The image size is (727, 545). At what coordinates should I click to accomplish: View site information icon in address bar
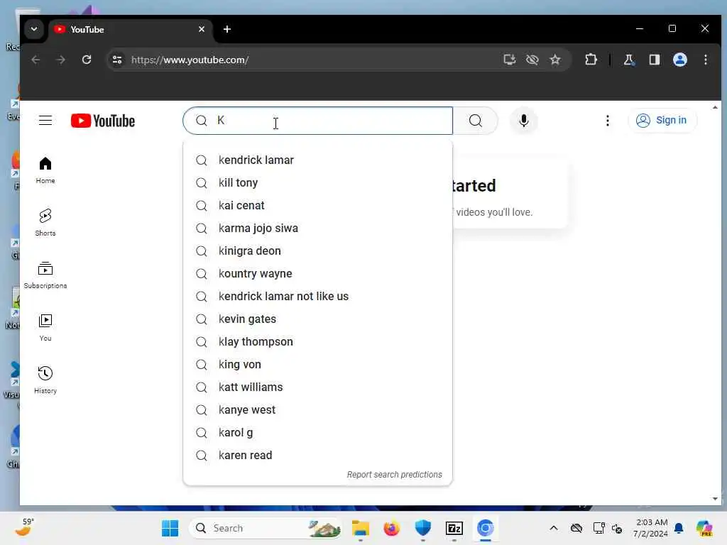click(117, 60)
